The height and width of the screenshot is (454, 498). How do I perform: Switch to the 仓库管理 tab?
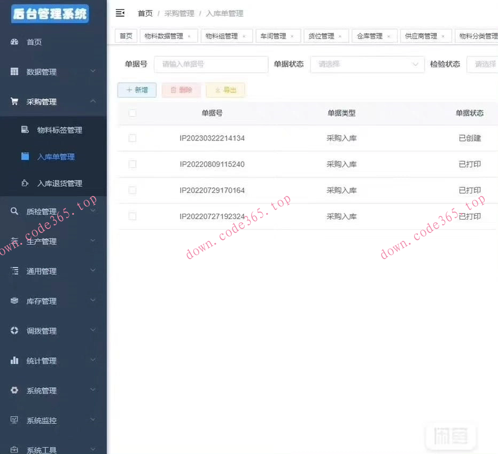pos(371,36)
